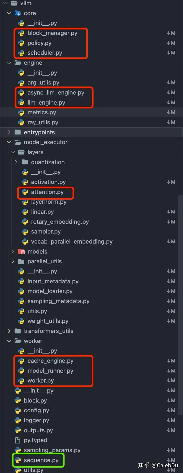
Task: Collapse the worker folder chevron
Action: [x=9, y=341]
